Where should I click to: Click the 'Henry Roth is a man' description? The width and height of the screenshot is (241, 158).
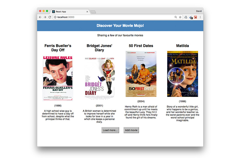pyautogui.click(x=141, y=112)
